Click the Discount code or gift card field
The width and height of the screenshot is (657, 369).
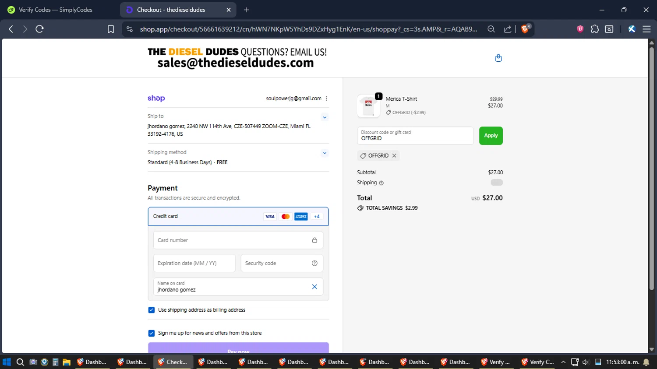click(x=415, y=136)
